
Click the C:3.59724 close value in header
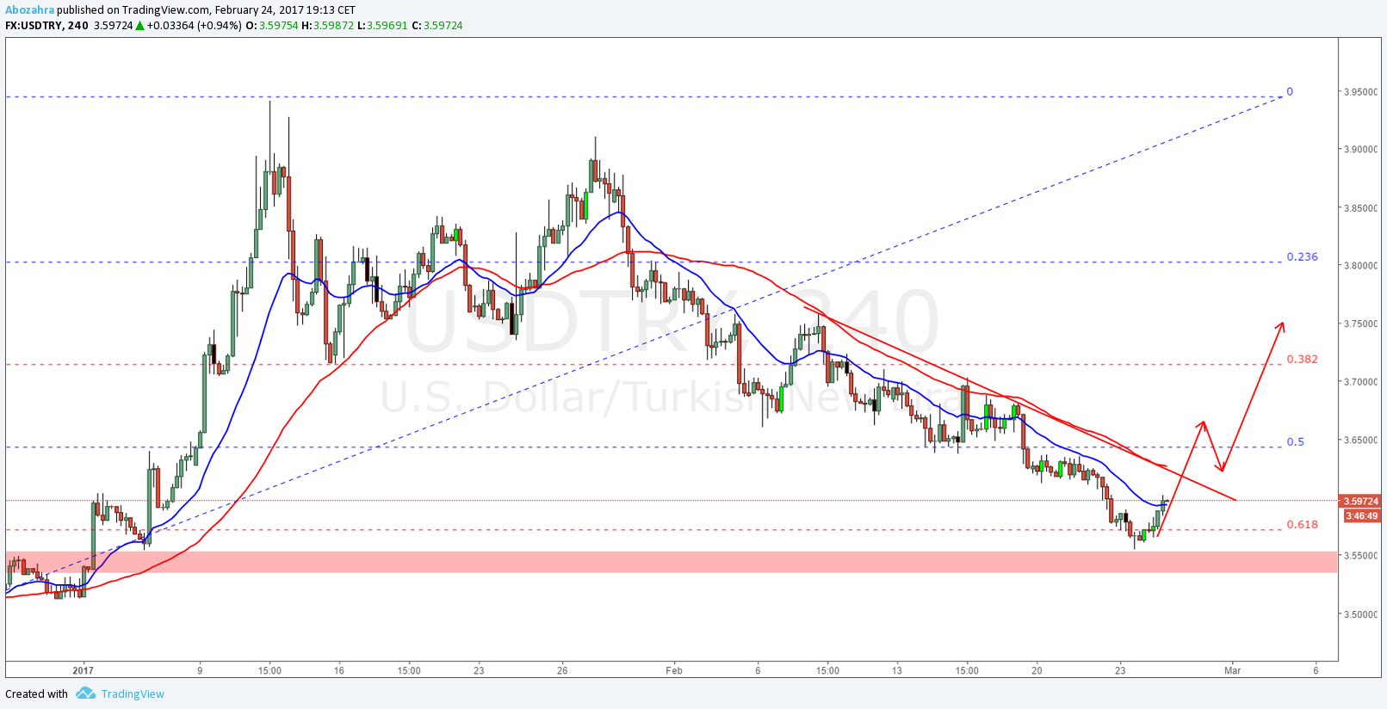(x=437, y=26)
